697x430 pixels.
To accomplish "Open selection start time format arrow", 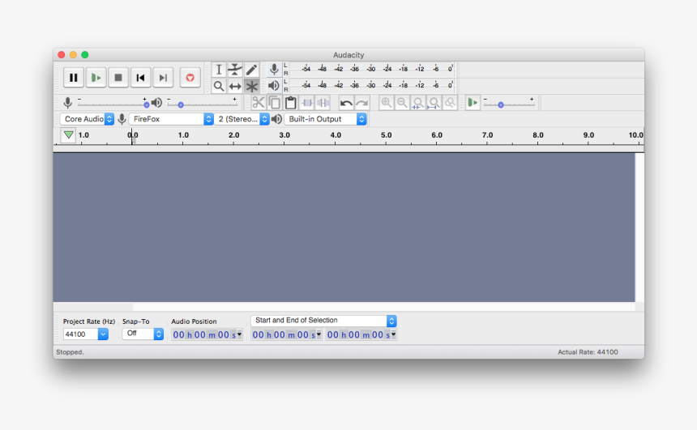I will point(319,334).
